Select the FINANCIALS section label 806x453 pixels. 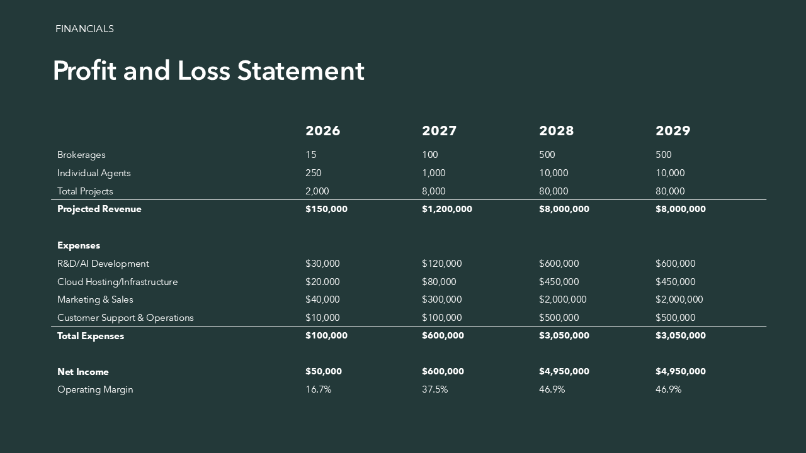point(84,29)
